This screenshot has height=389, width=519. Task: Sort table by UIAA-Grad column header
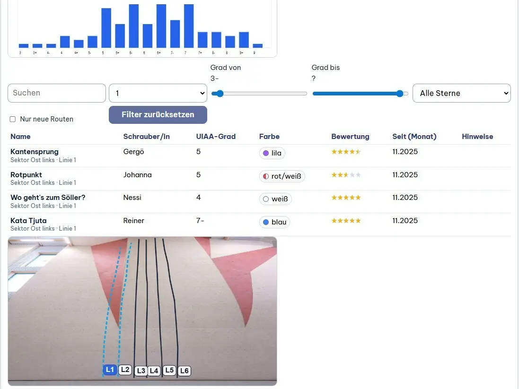coord(216,137)
